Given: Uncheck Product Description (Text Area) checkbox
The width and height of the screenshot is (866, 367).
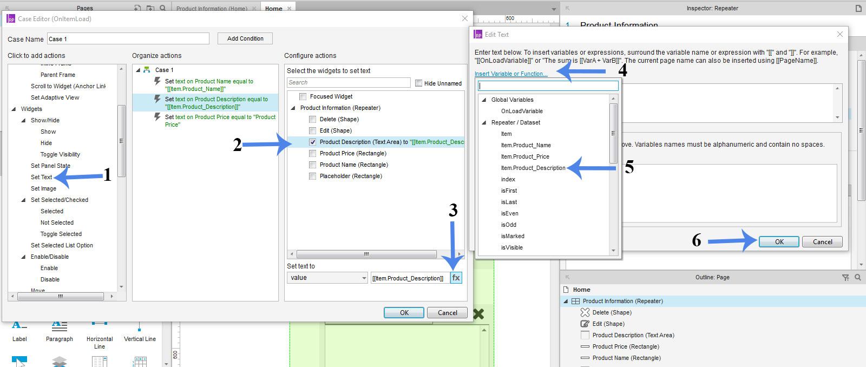Looking at the screenshot, I should point(312,142).
